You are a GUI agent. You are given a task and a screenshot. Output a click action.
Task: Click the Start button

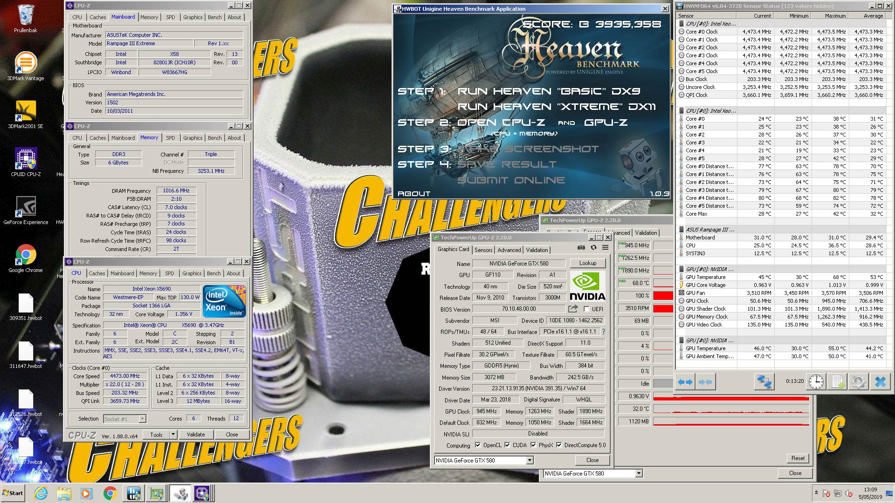coord(13,493)
